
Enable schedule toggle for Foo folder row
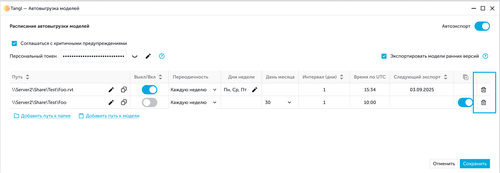click(x=149, y=102)
